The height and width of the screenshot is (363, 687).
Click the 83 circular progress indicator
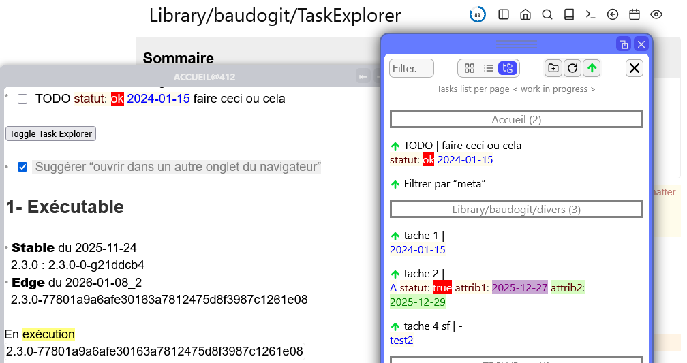(478, 14)
